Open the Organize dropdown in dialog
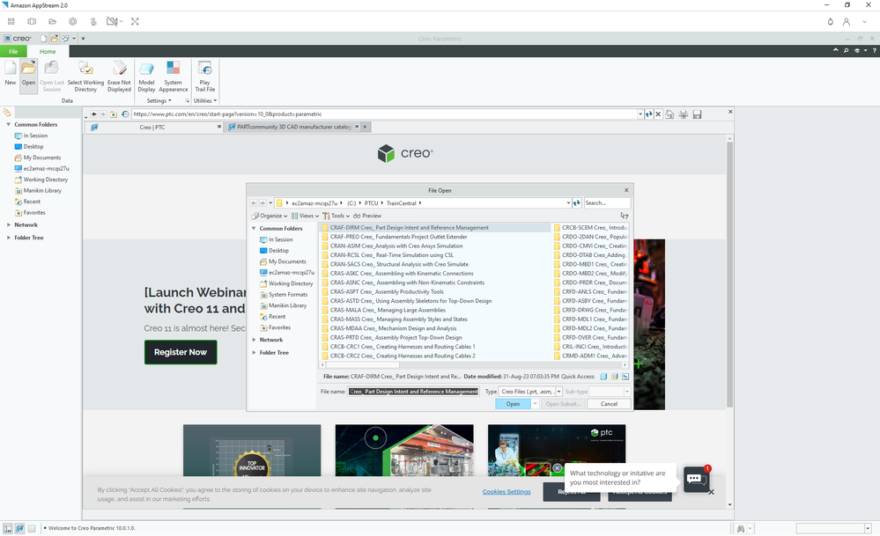Viewport: 880px width, 536px height. click(270, 216)
